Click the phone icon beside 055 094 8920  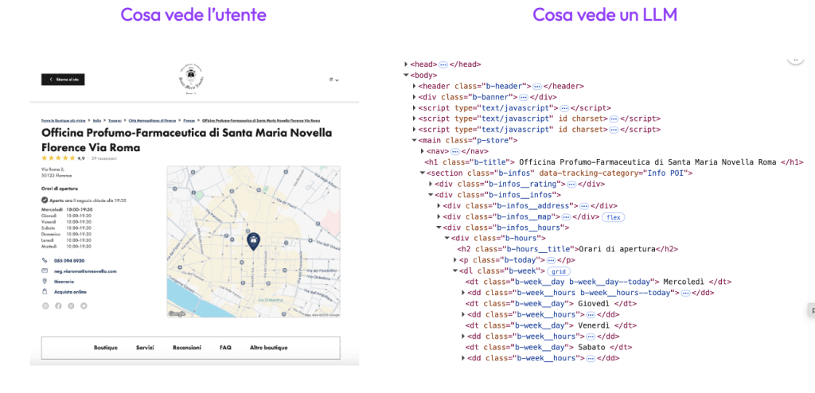[x=45, y=260]
